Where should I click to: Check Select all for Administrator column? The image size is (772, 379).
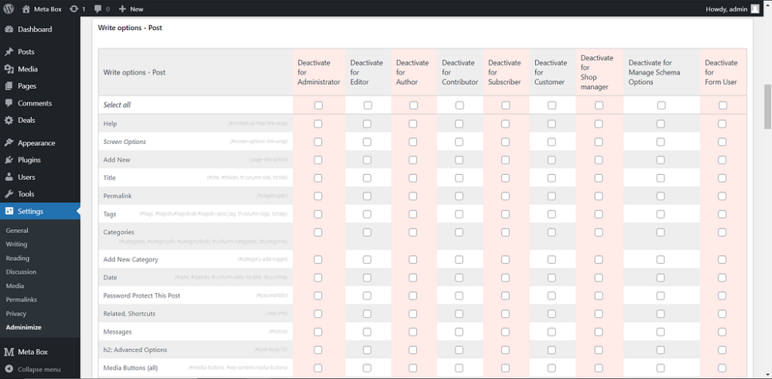[x=318, y=105]
